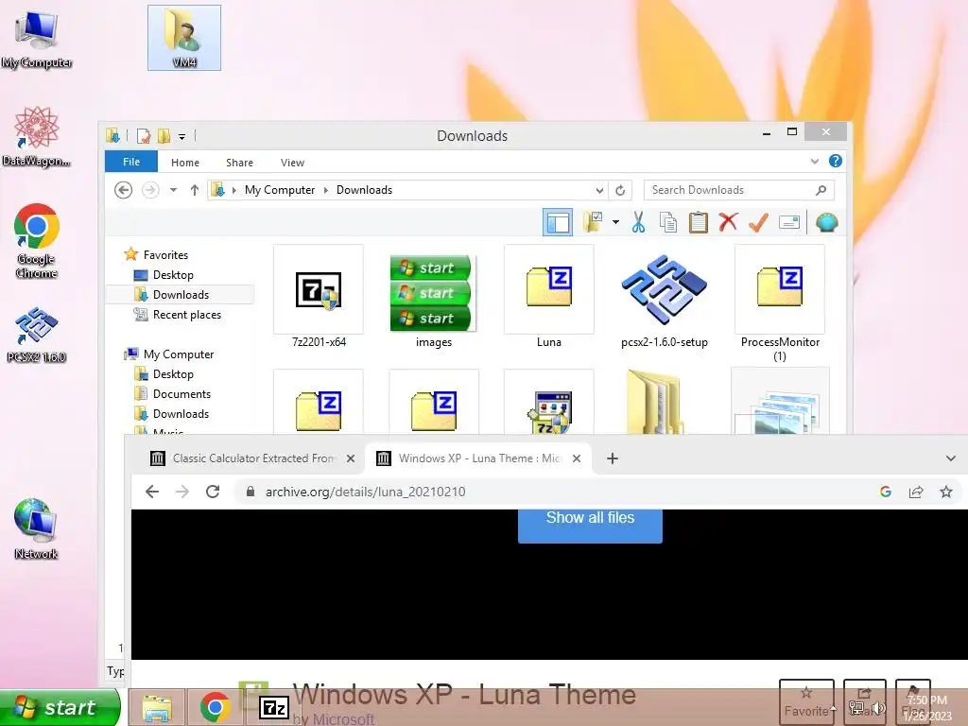This screenshot has height=726, width=968.
Task: Click the Show all files button
Action: [590, 525]
